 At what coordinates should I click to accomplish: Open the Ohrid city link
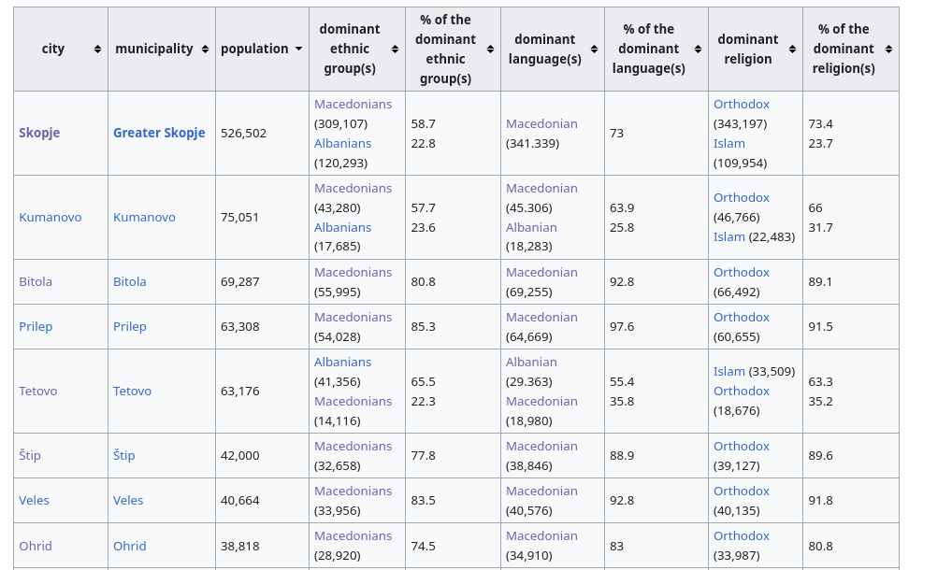click(x=36, y=546)
